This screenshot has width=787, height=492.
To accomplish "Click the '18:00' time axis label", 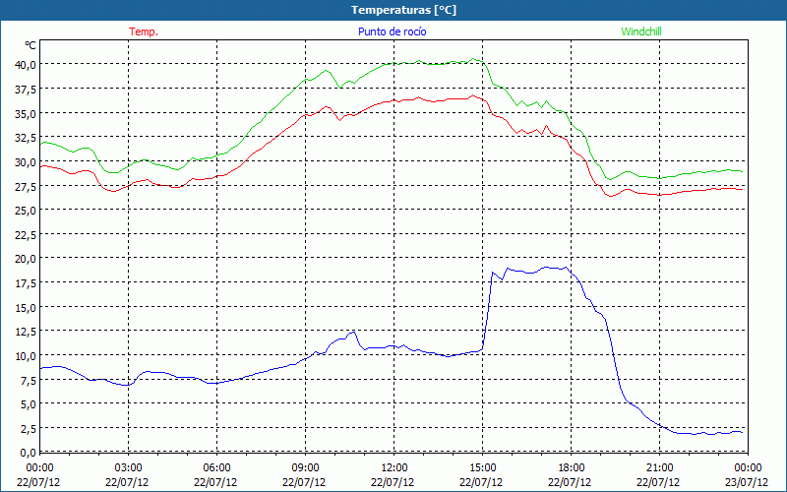I will click(x=571, y=468).
